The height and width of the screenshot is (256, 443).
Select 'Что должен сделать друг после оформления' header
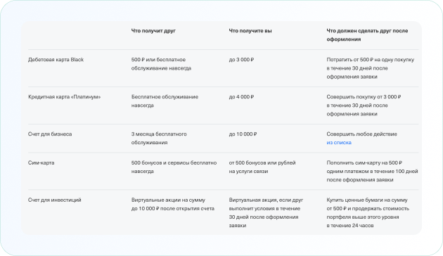(367, 35)
